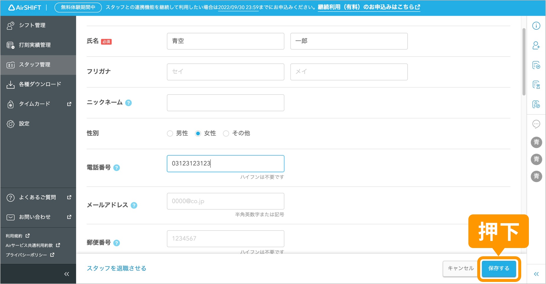Click the add staff (person plus) icon
This screenshot has height=284, width=546.
[x=537, y=46]
